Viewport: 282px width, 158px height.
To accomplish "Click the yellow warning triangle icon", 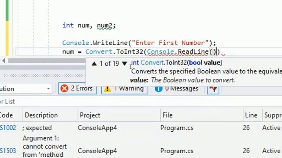I will [x=108, y=89].
